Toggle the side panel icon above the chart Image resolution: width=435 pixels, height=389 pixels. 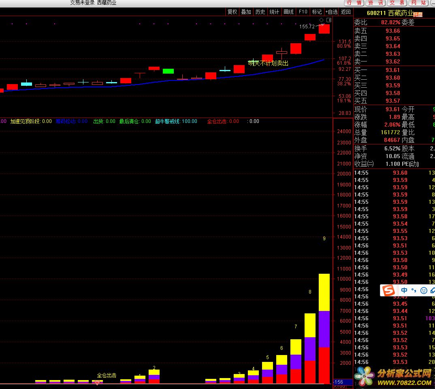point(329,20)
